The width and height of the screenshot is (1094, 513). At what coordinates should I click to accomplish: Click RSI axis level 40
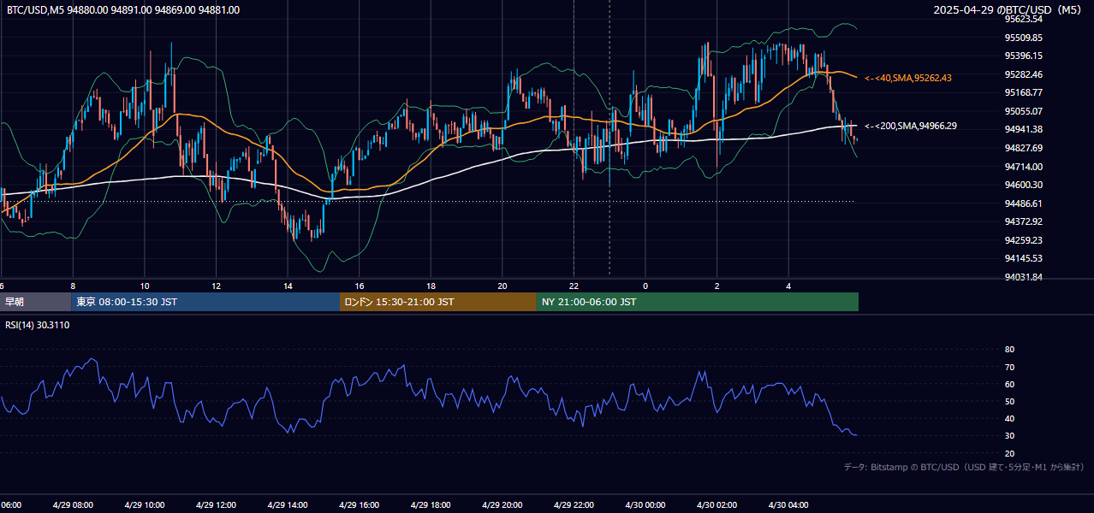tap(1009, 418)
